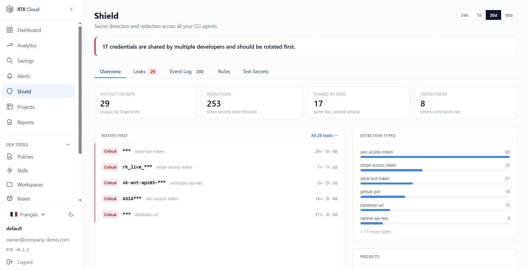The height and width of the screenshot is (270, 528).
Task: Open the sk-ant-api03-*** leak row
Action: 220,183
